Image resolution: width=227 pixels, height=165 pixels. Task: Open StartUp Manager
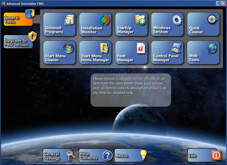tap(131, 24)
